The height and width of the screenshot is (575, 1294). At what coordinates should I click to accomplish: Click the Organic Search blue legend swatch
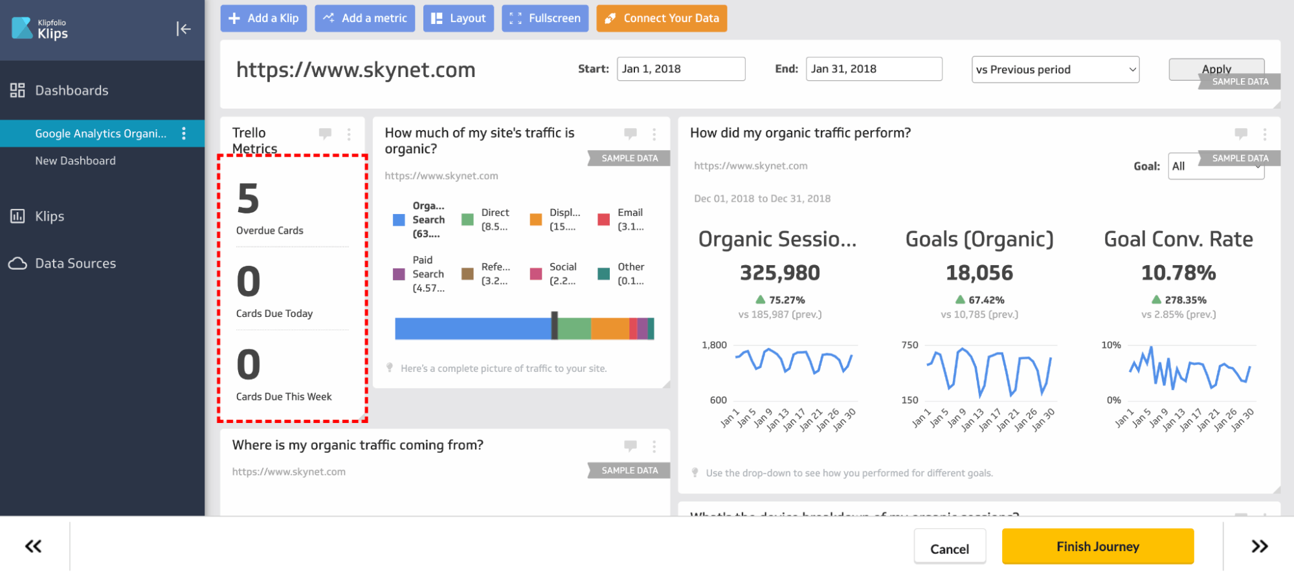click(399, 220)
